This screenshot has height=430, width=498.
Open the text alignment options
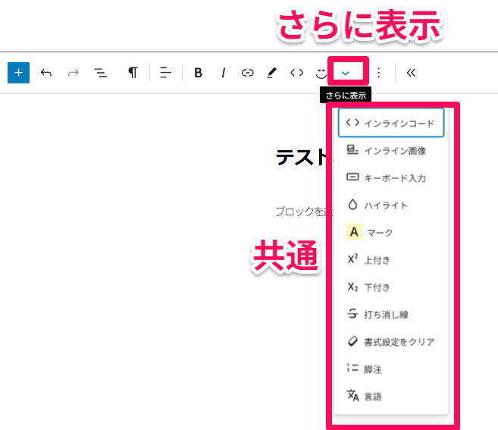165,73
